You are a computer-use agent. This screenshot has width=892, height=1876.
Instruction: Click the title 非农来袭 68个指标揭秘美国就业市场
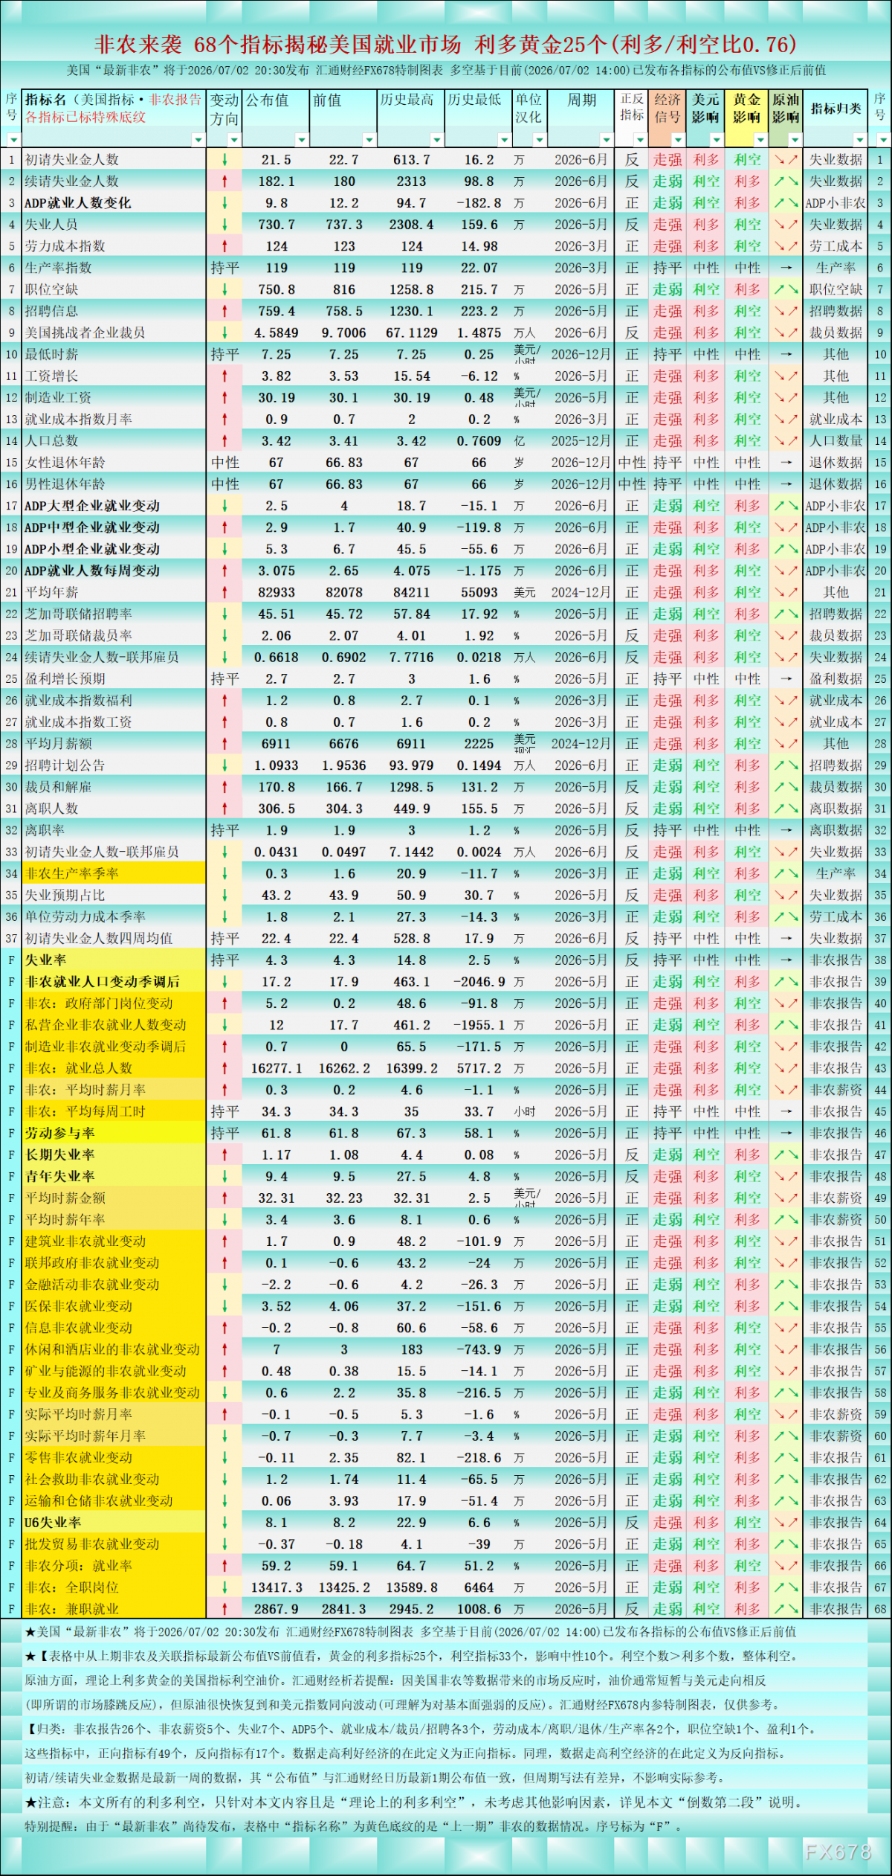pyautogui.click(x=277, y=45)
